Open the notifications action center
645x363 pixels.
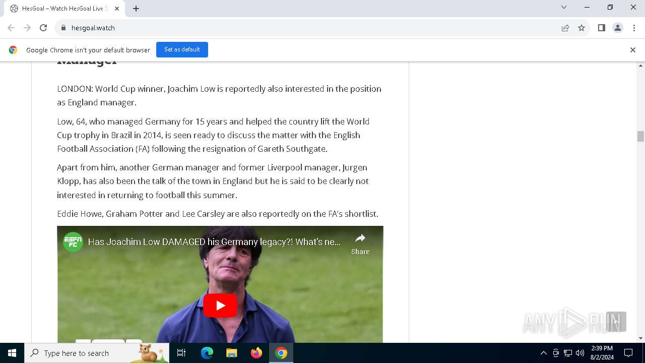click(x=628, y=353)
